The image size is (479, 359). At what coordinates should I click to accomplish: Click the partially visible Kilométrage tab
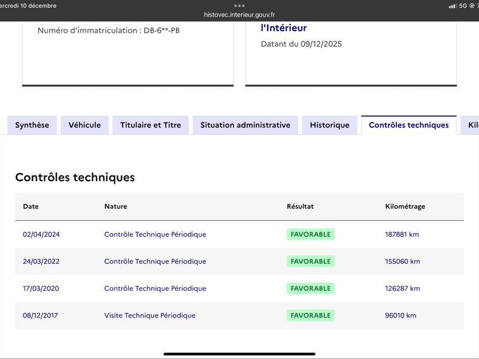[x=472, y=125]
